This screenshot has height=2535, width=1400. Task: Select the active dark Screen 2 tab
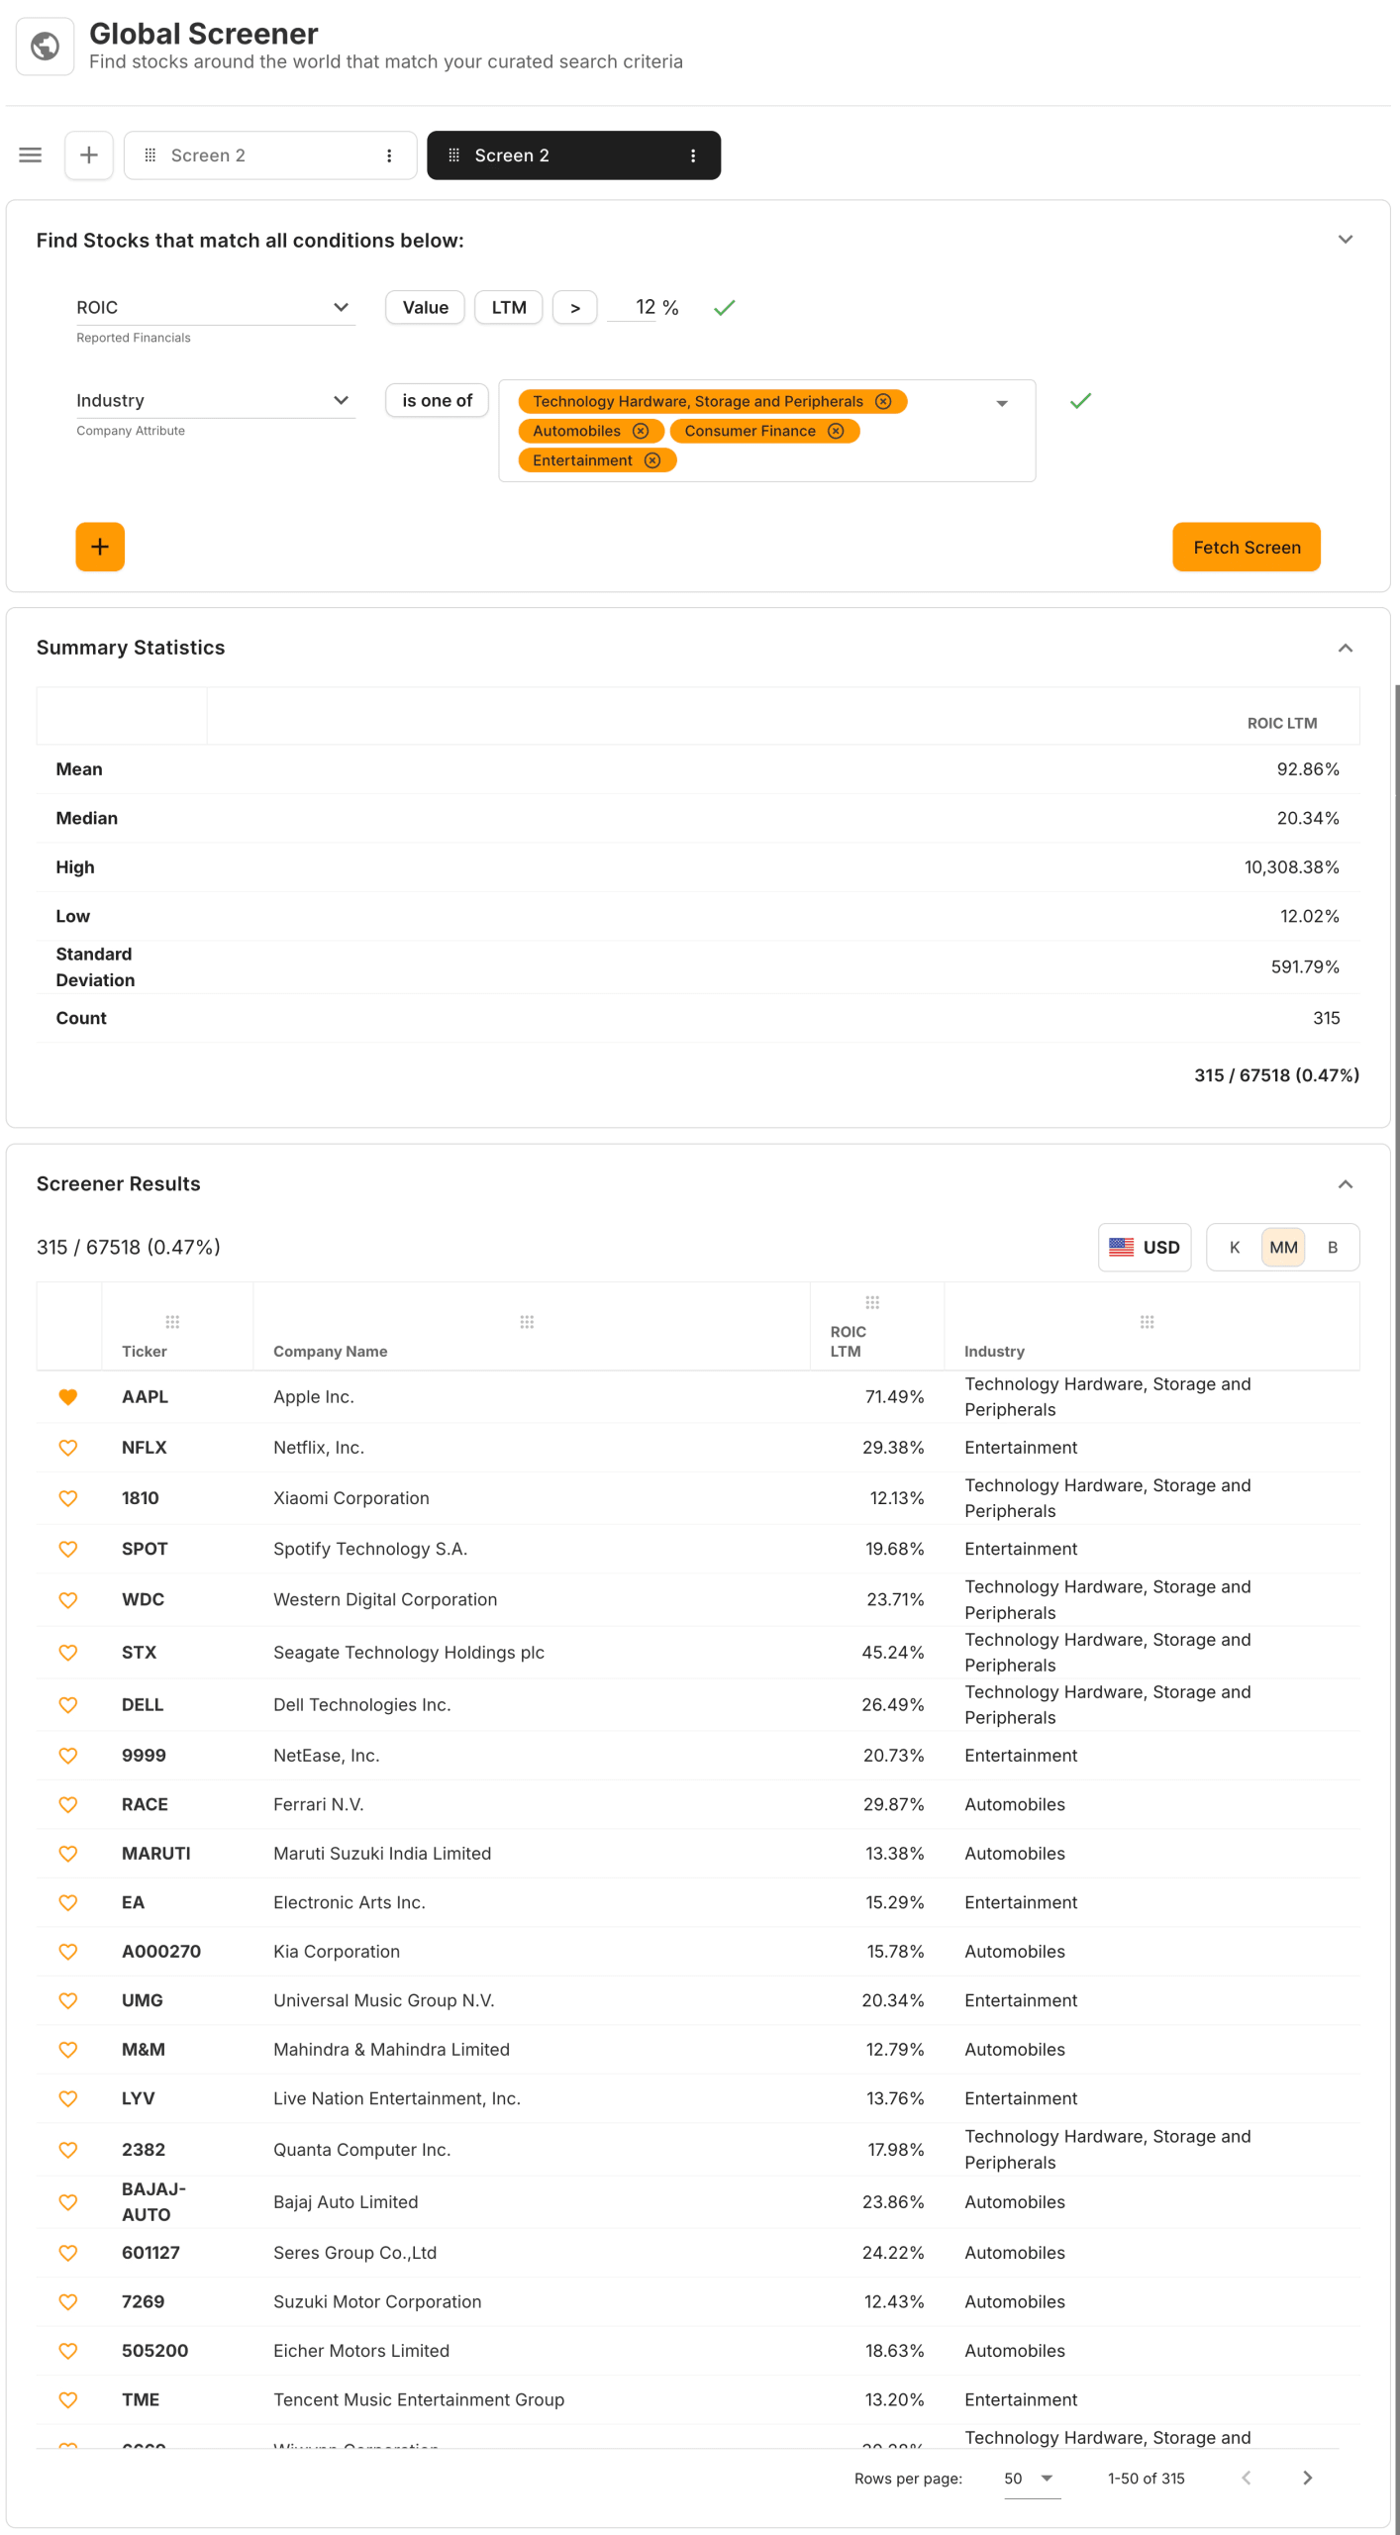[573, 155]
